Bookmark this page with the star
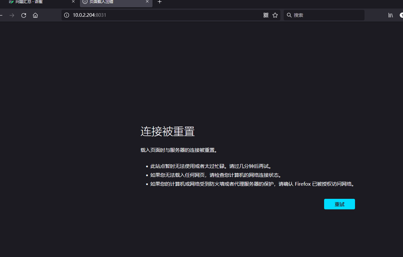The height and width of the screenshot is (257, 403). (275, 15)
